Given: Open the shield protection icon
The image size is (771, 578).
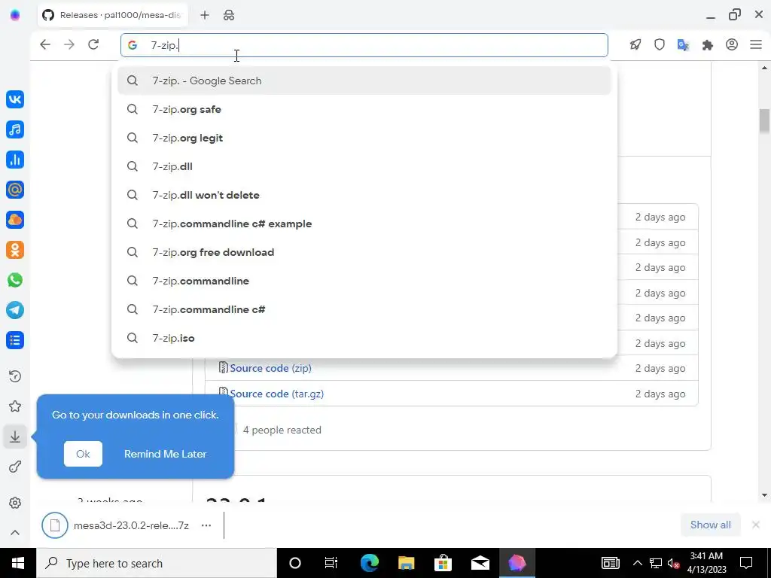Looking at the screenshot, I should point(660,44).
